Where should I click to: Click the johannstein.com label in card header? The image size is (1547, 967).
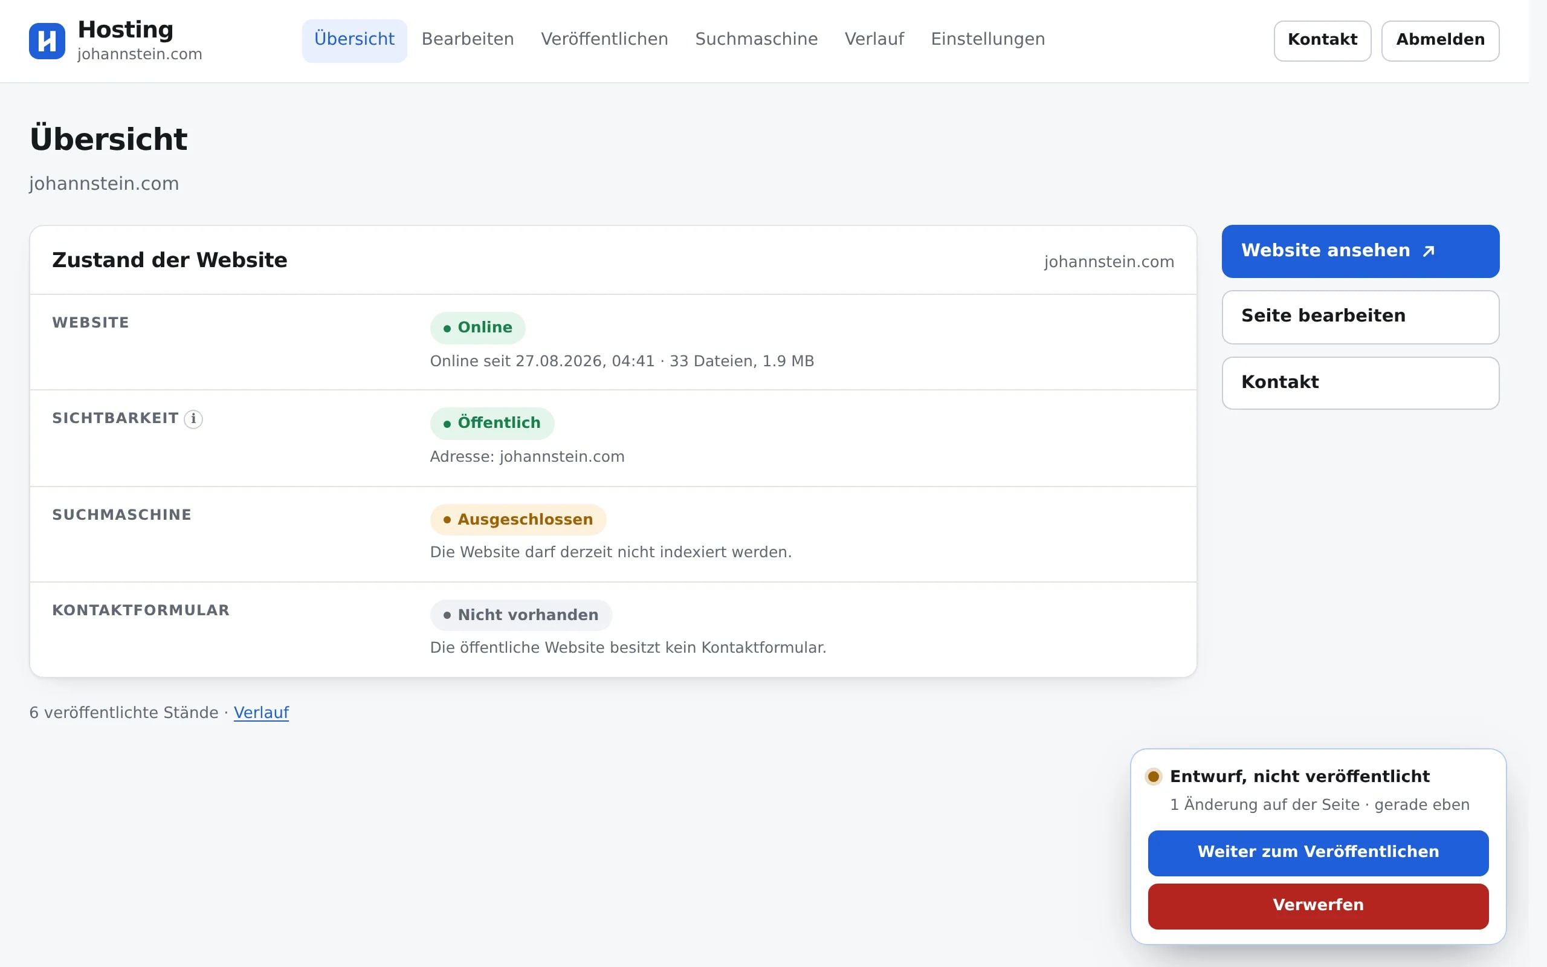1109,262
